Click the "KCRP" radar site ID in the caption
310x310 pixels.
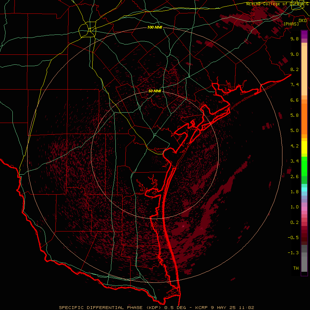click(x=201, y=308)
